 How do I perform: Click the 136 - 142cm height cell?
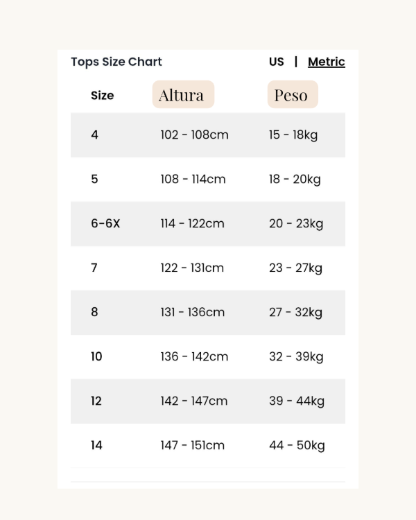click(x=194, y=357)
